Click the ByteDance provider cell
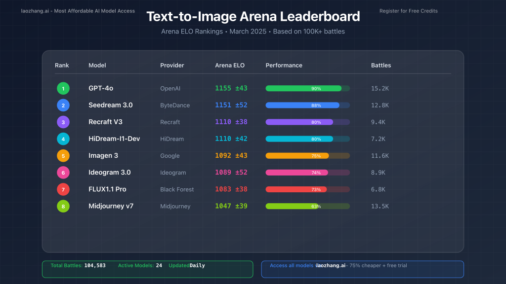The height and width of the screenshot is (284, 506). 175,106
